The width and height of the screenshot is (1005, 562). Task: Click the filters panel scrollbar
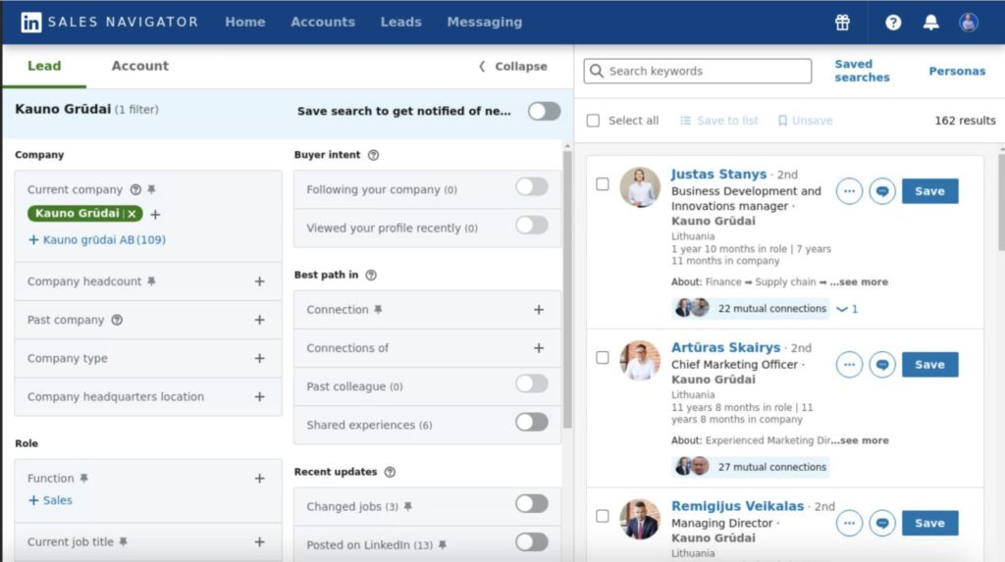pos(567,288)
